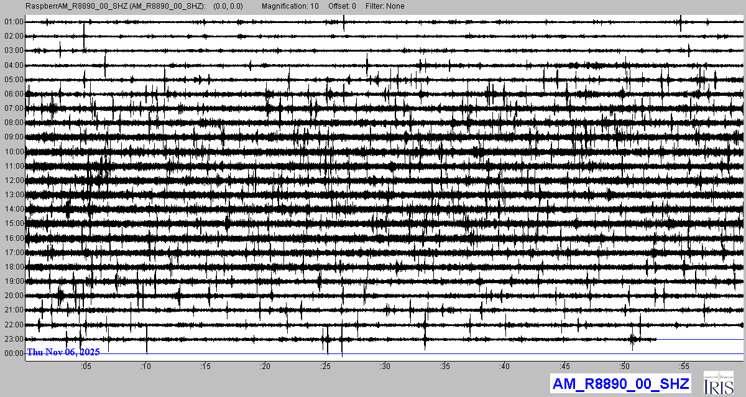Click the 00:00 hour label at bottom
Viewport: 746px width, 397px height.
point(14,353)
